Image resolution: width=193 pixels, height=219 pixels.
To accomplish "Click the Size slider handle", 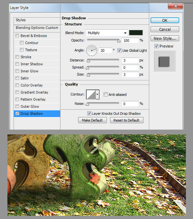I will (88, 75).
